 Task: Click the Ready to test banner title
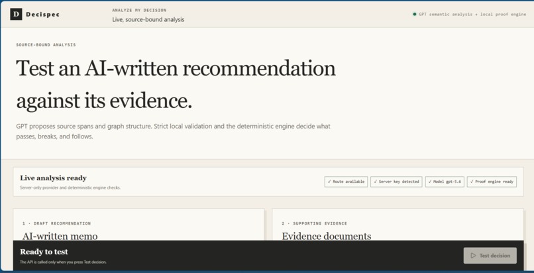click(x=44, y=252)
